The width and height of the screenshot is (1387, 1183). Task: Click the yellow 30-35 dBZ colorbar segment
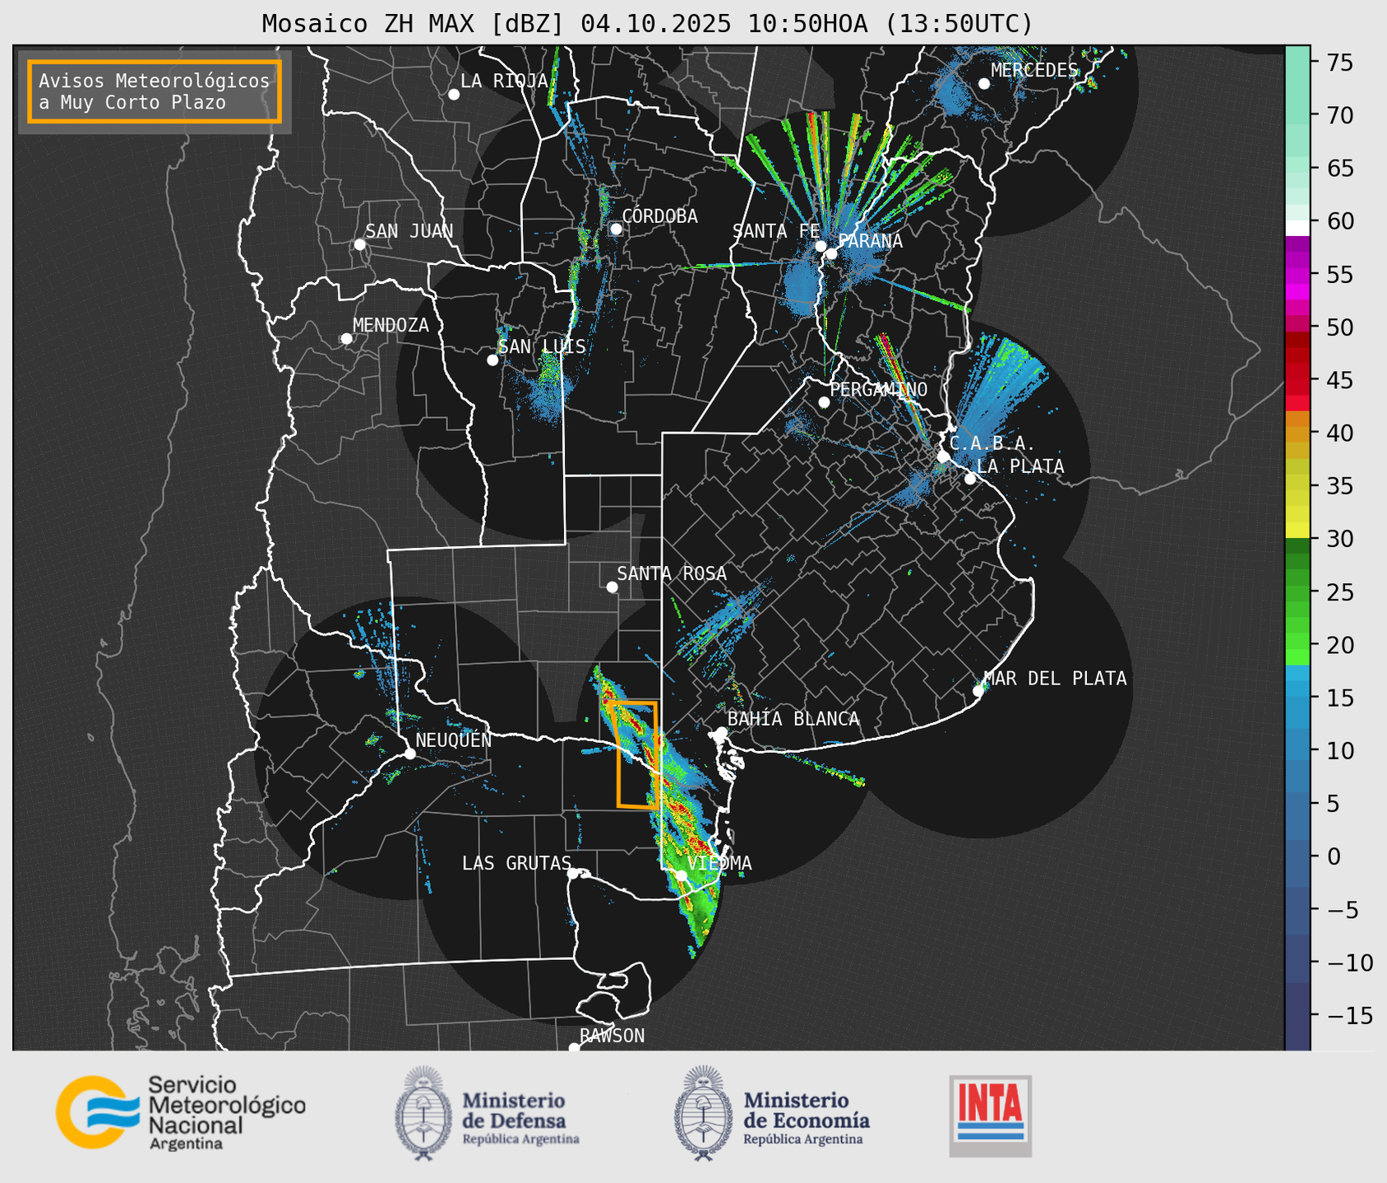(x=1297, y=510)
